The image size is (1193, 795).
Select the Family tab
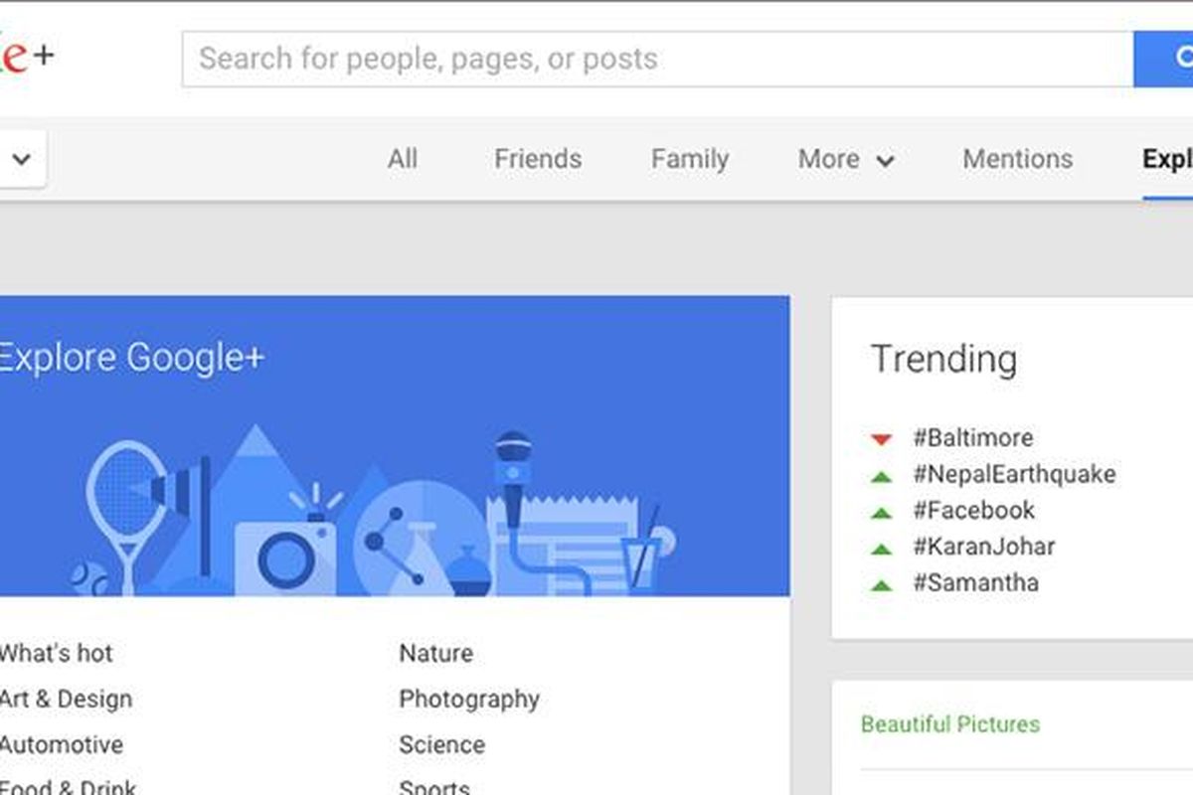tap(690, 159)
